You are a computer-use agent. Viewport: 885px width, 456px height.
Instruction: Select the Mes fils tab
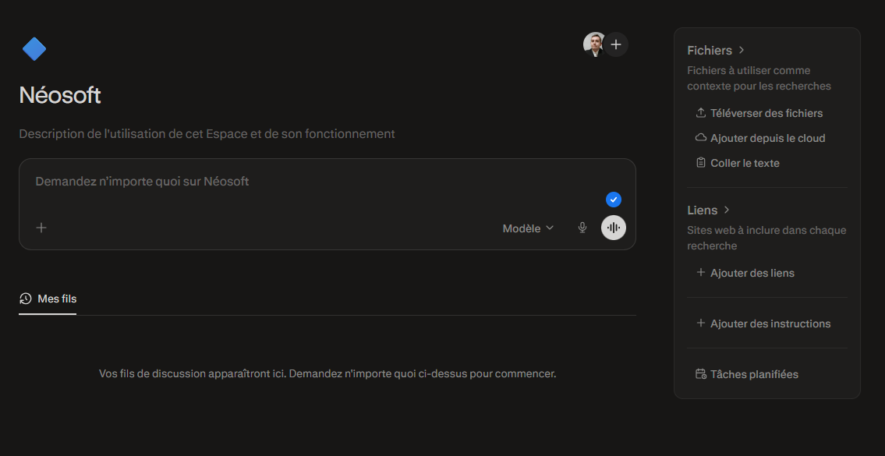(x=48, y=299)
